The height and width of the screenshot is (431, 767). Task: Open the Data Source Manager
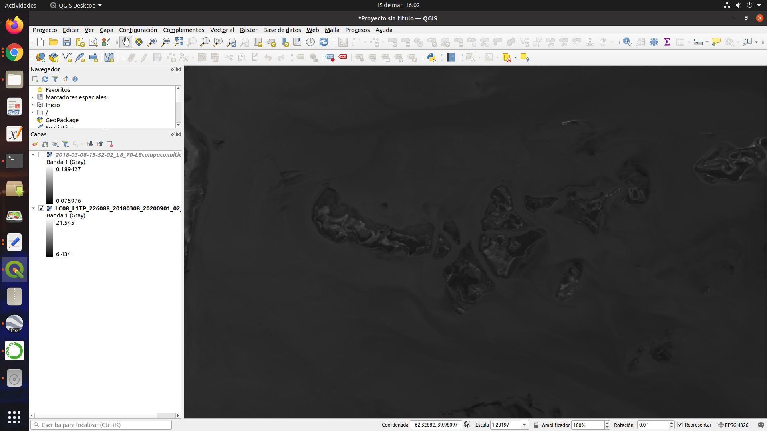40,57
